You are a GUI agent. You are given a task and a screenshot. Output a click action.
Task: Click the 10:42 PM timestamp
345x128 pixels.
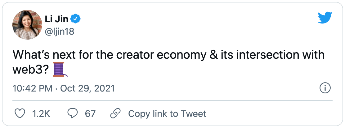[x=32, y=89]
